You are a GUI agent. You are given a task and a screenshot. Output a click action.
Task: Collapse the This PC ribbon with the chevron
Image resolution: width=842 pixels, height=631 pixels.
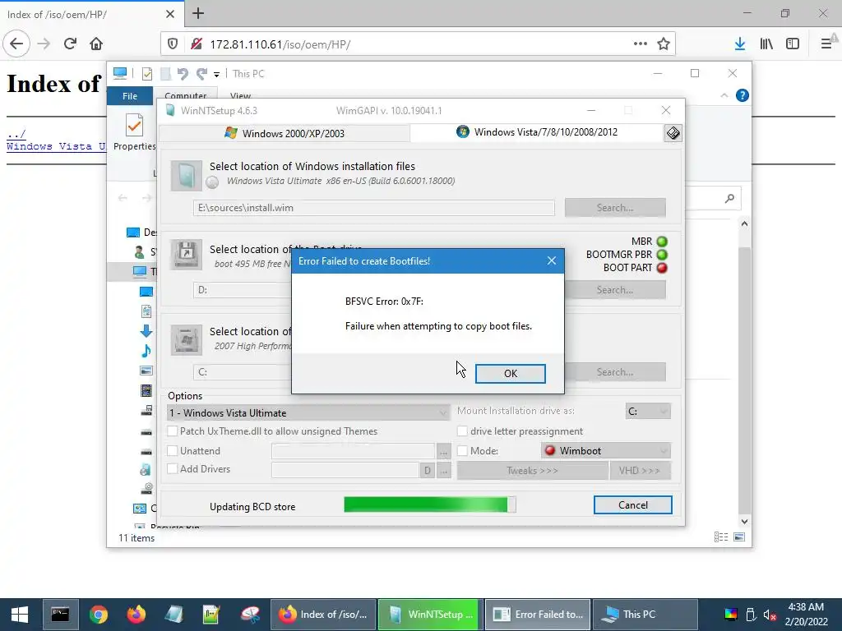tap(724, 95)
